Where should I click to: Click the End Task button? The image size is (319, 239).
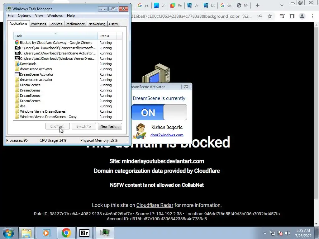coord(58,126)
